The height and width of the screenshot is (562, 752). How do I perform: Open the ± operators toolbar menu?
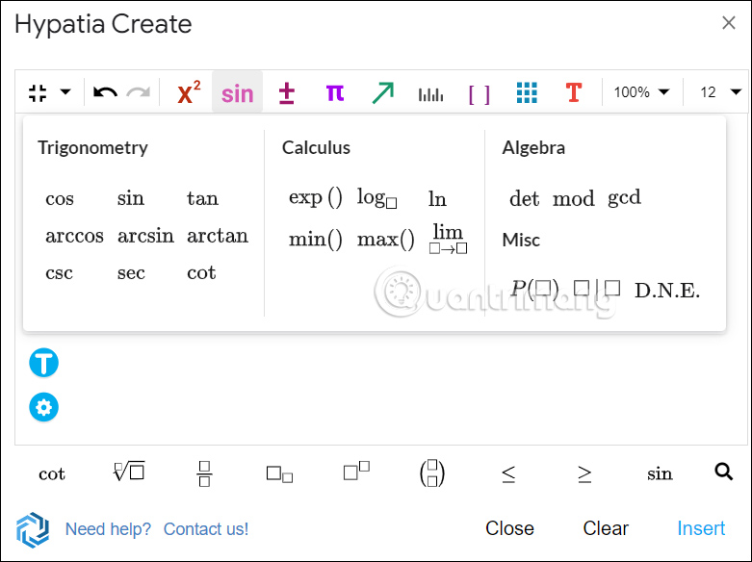(286, 92)
